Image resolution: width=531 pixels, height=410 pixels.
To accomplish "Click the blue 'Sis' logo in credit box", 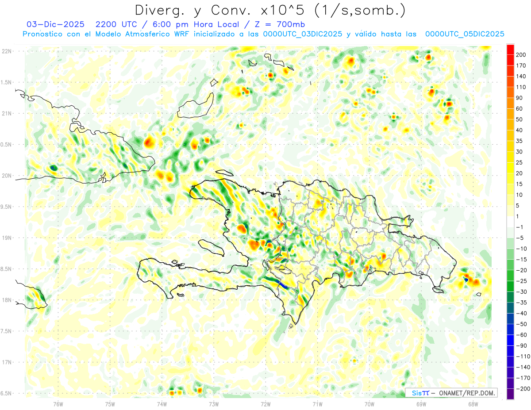I will pyautogui.click(x=417, y=393).
